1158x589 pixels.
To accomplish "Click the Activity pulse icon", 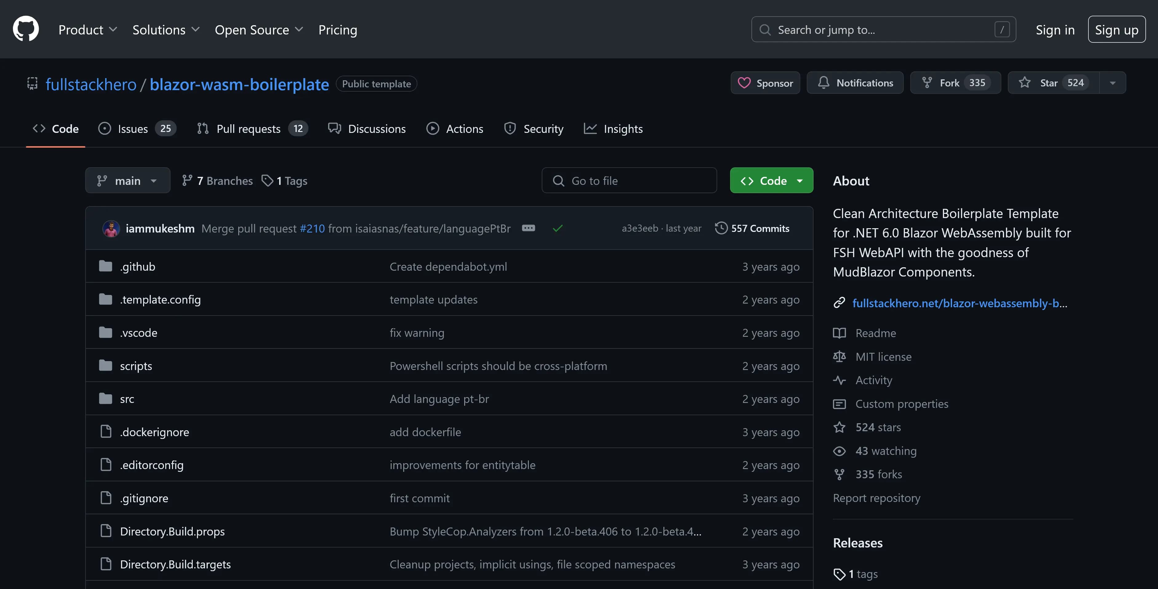I will click(839, 380).
